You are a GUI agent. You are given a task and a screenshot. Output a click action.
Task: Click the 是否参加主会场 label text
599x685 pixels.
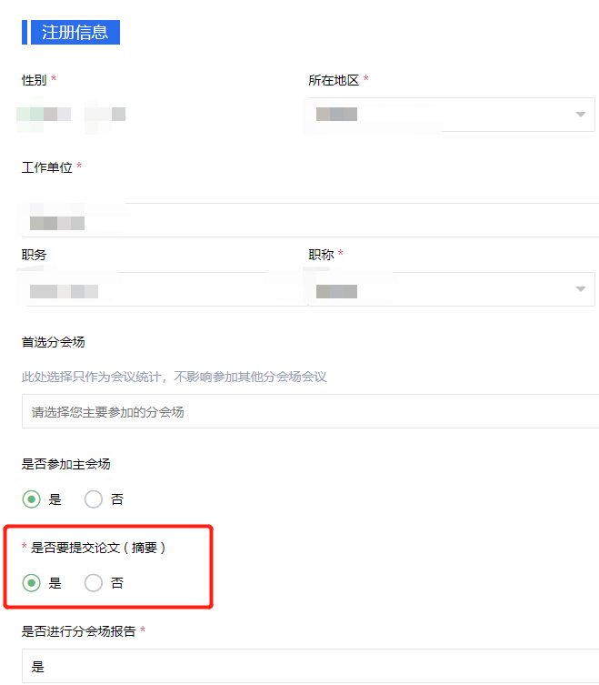pyautogui.click(x=66, y=464)
